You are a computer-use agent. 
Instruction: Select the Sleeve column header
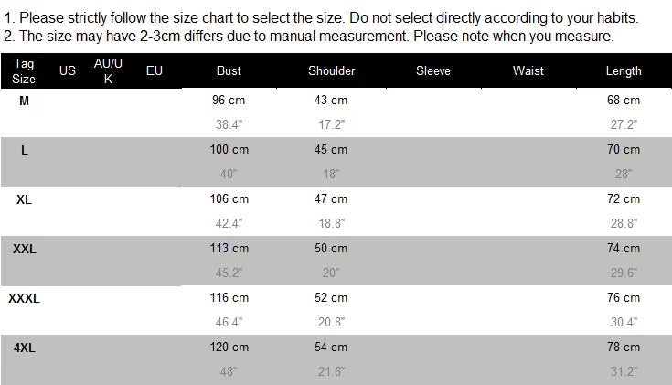point(432,71)
